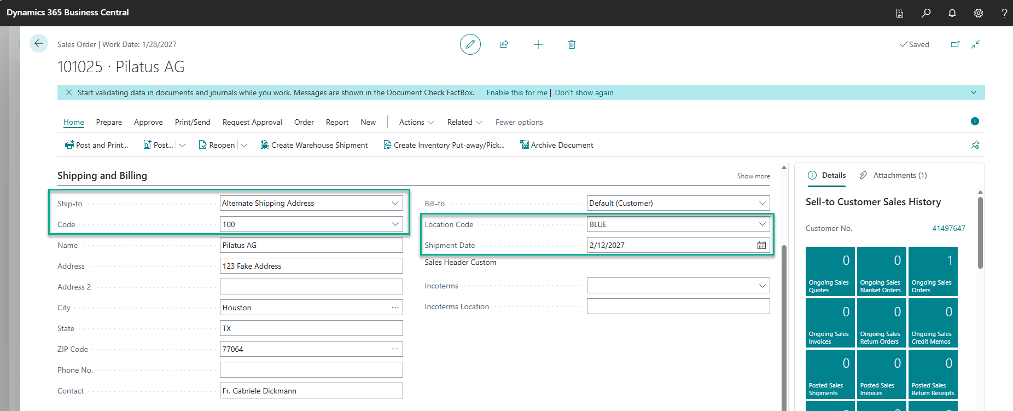Expand the Reopen dropdown arrow
The width and height of the screenshot is (1013, 411).
coord(244,145)
